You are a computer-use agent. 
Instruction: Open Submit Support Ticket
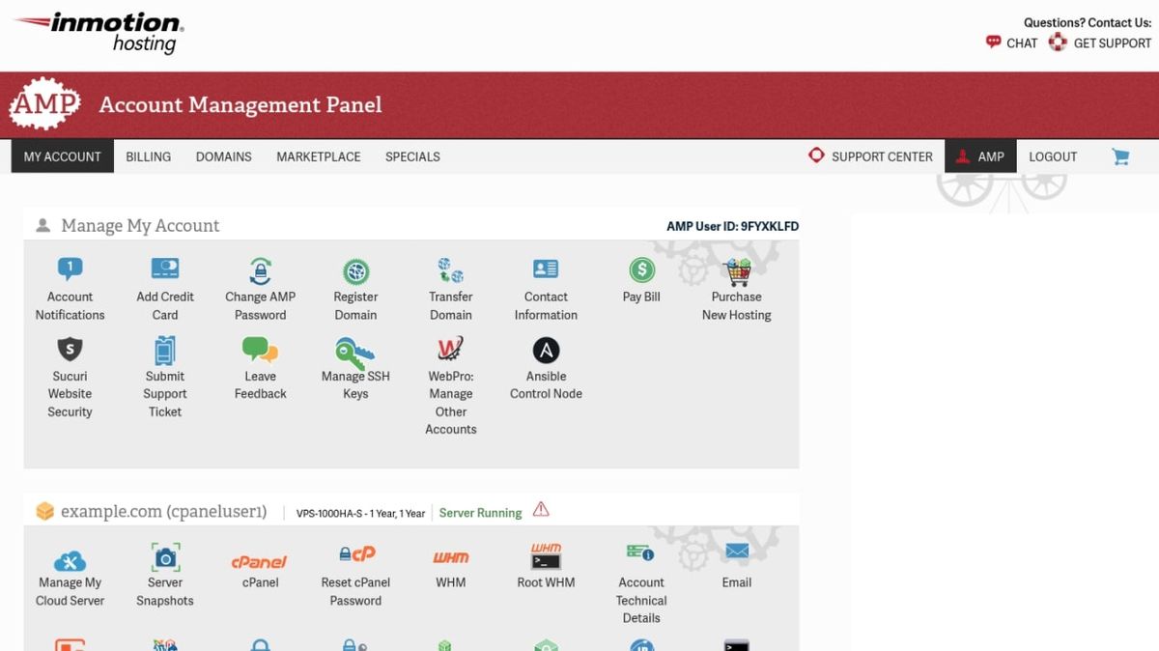coord(164,348)
